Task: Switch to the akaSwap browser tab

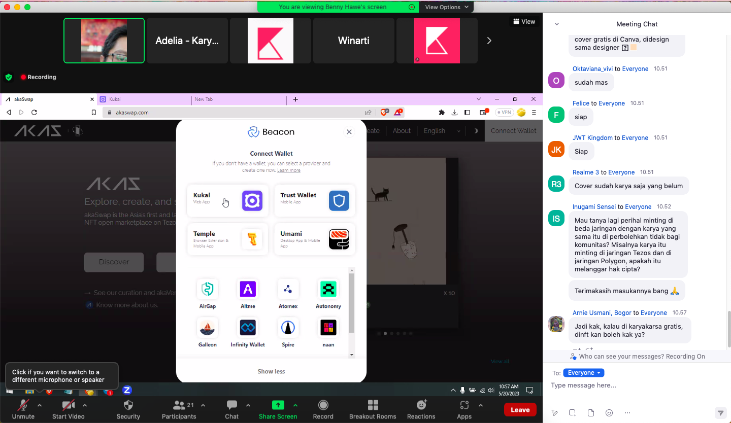Action: point(49,99)
